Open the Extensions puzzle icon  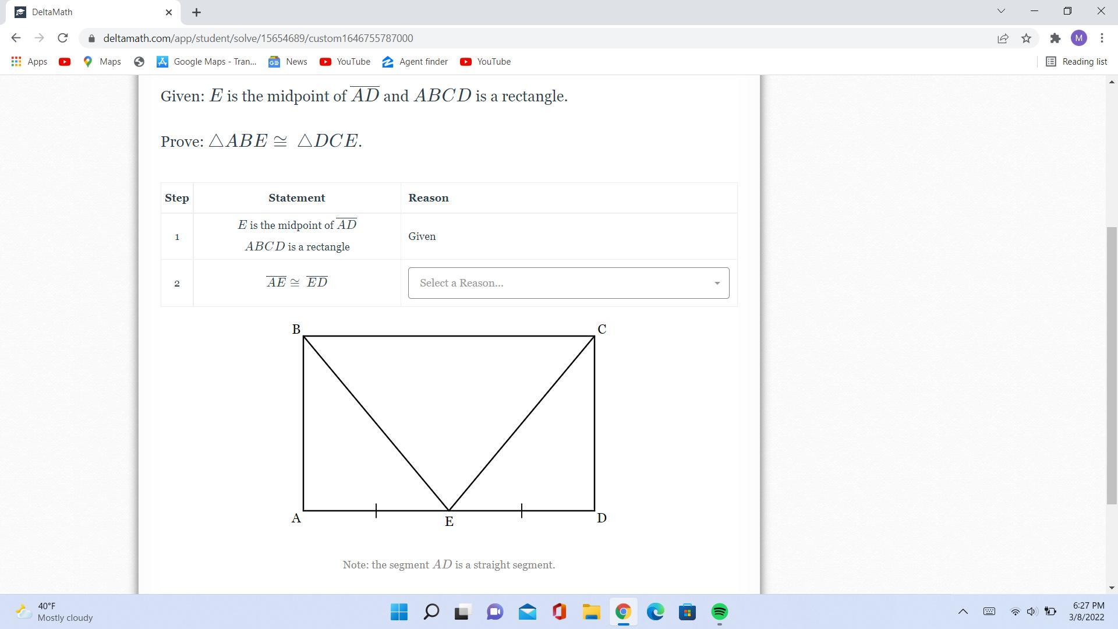coord(1055,38)
